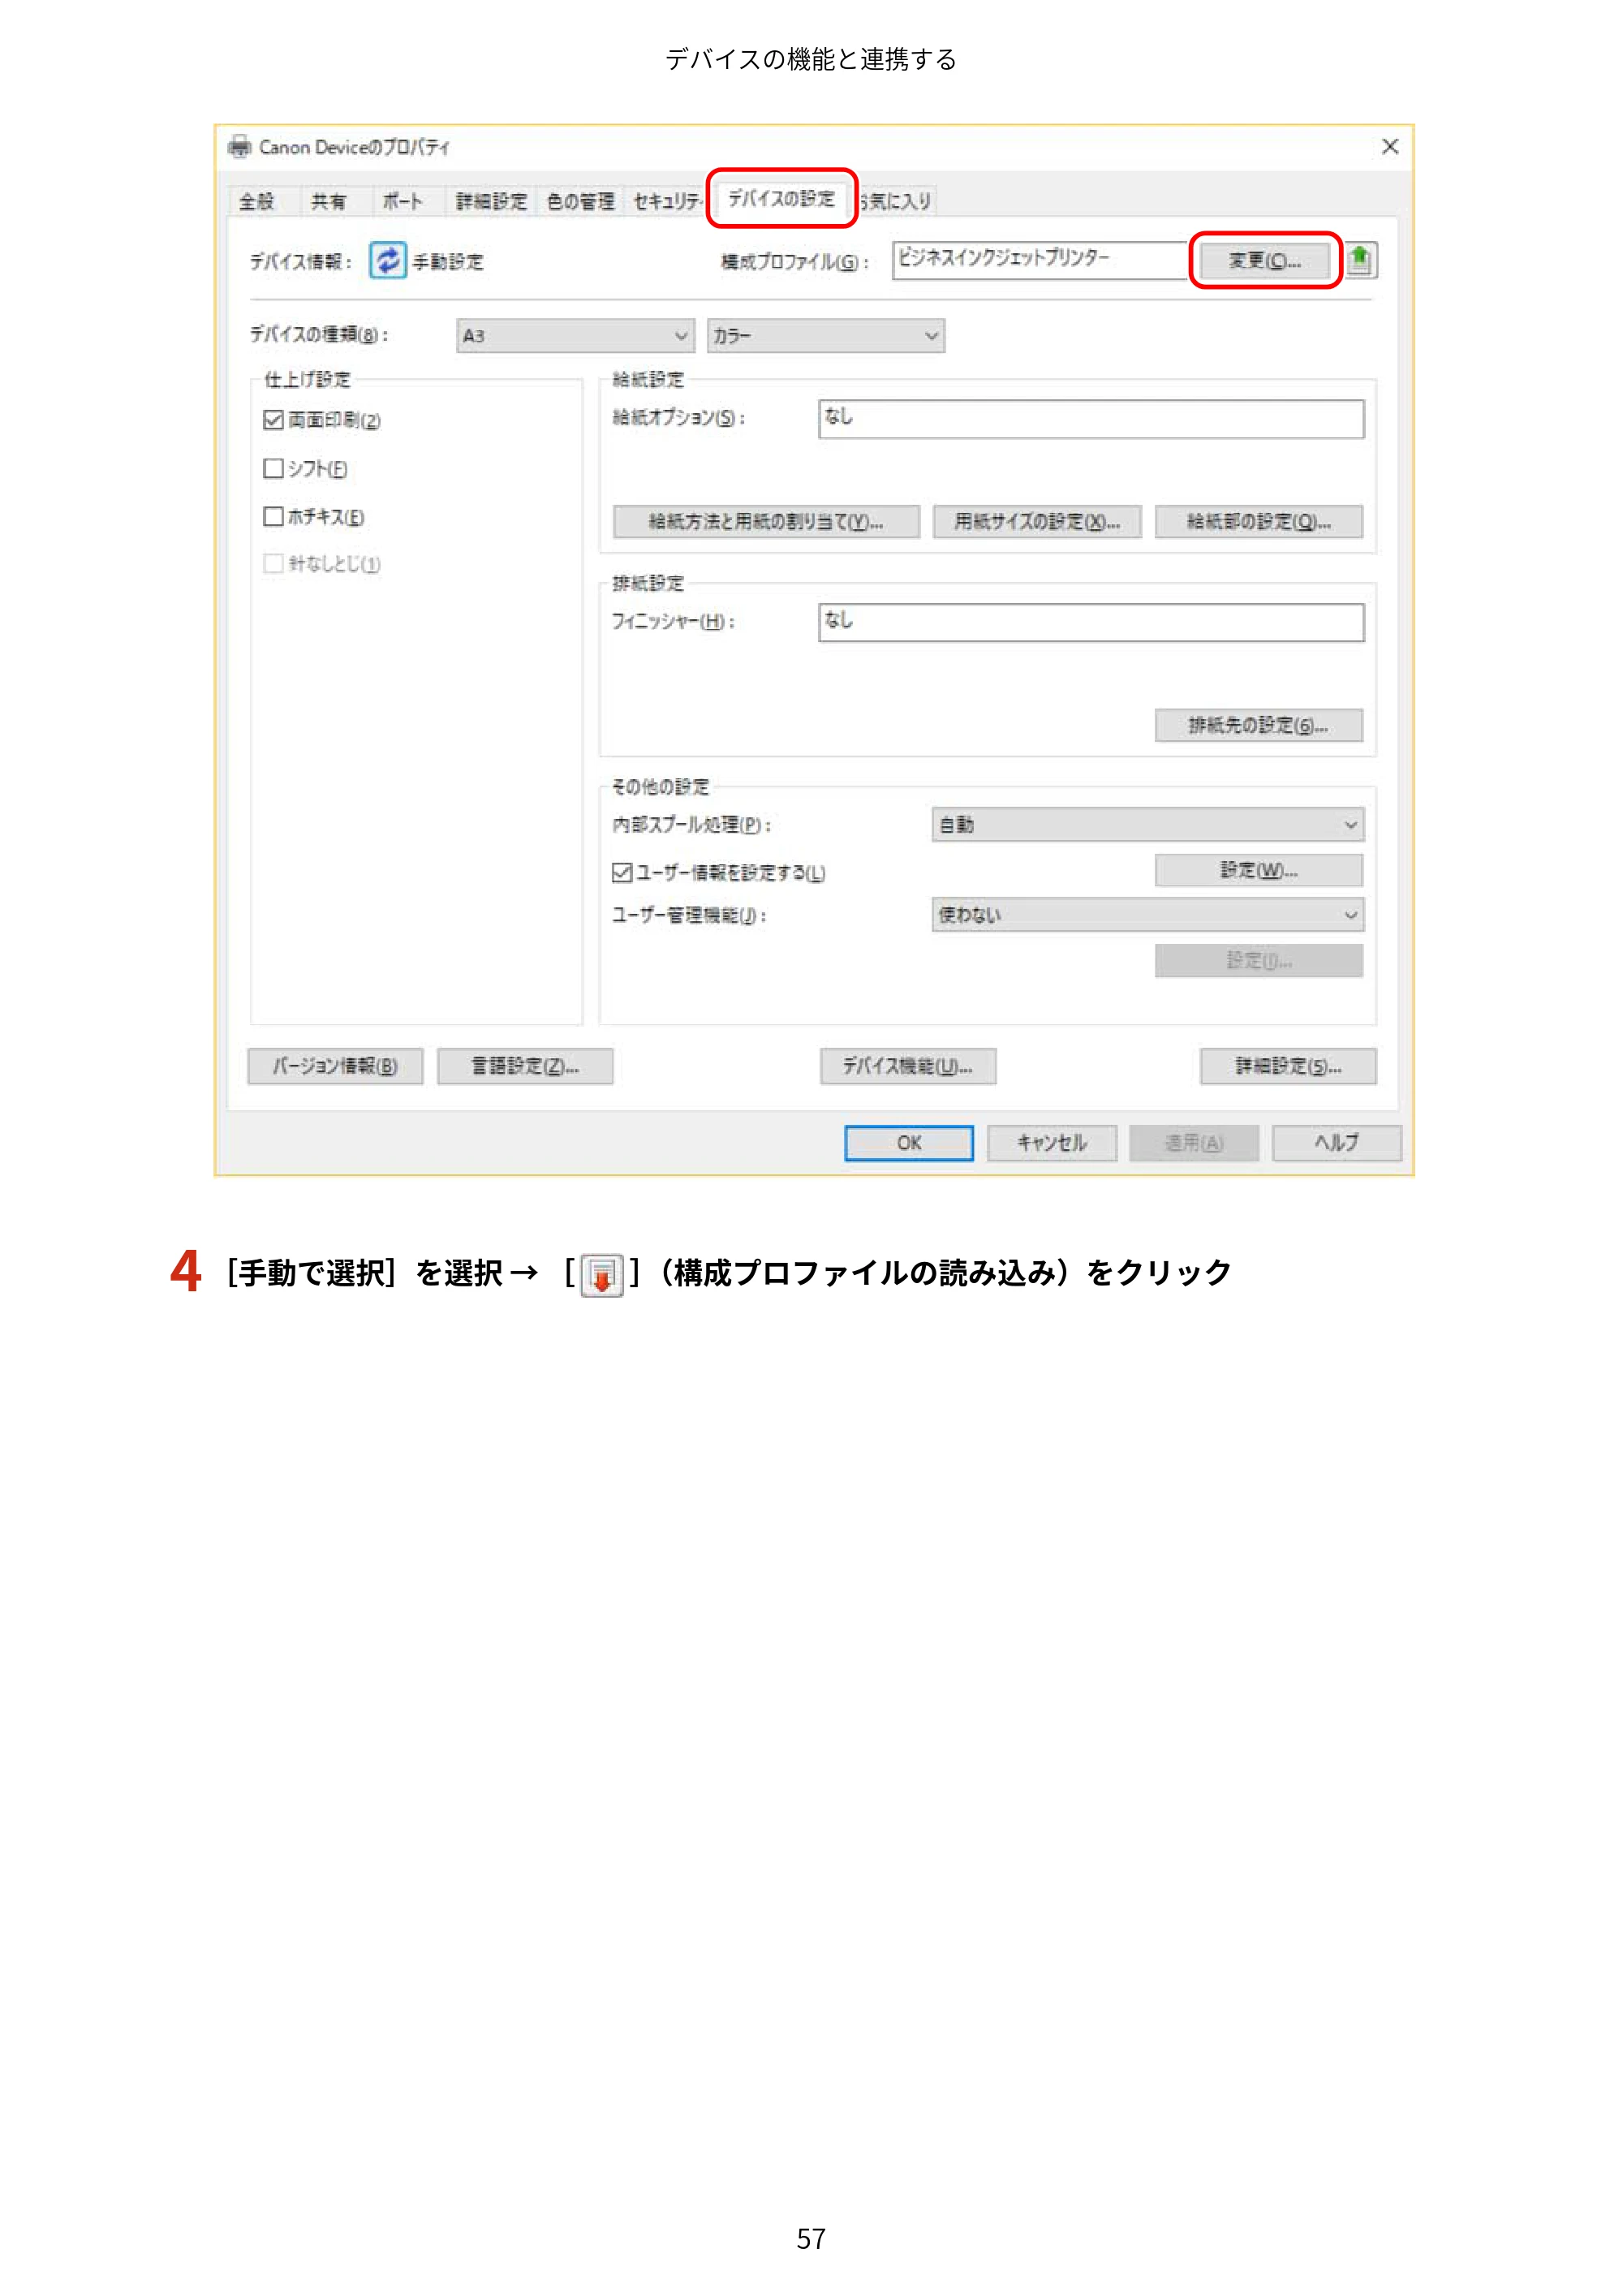The image size is (1623, 2296).
Task: Click 給紙方法と用紙の割り当て button
Action: click(766, 522)
